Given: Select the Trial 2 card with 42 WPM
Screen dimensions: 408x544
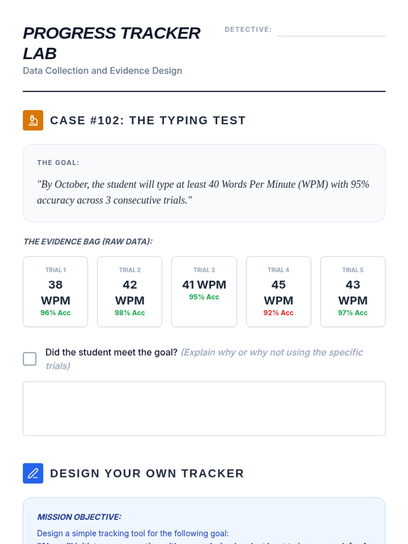Looking at the screenshot, I should [130, 292].
